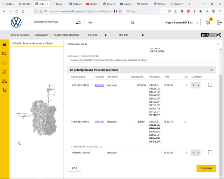Check the box for 059 963 319 AB

click(x=210, y=152)
